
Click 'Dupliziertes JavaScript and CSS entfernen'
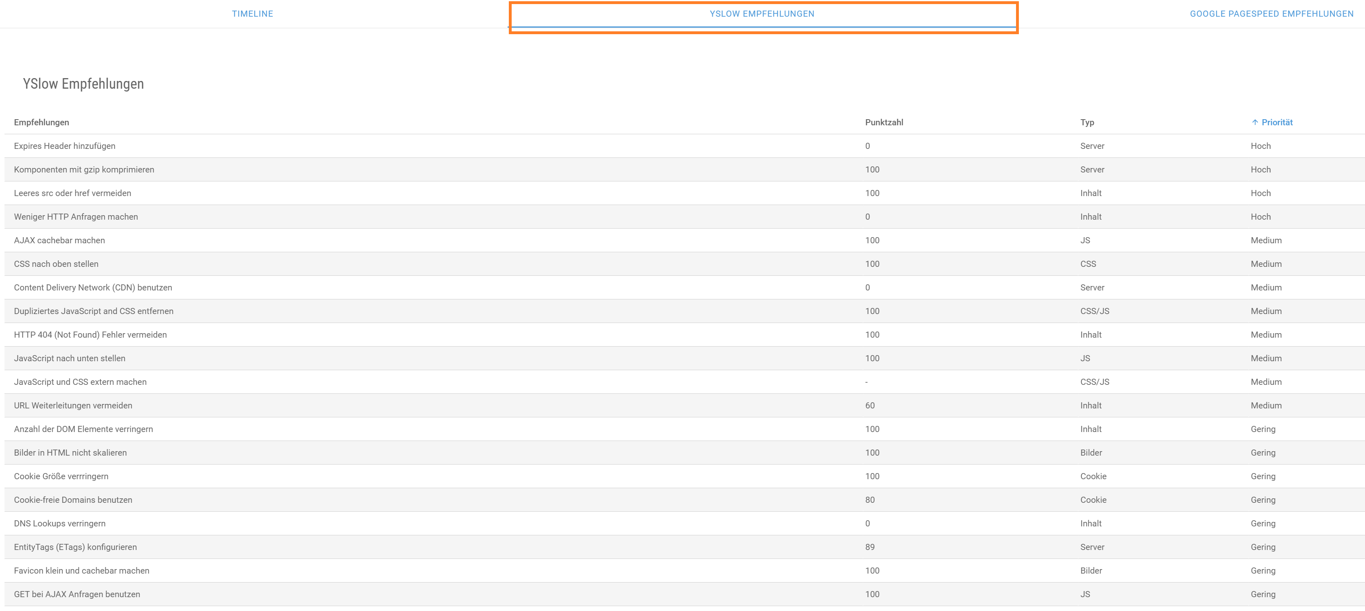click(x=94, y=311)
